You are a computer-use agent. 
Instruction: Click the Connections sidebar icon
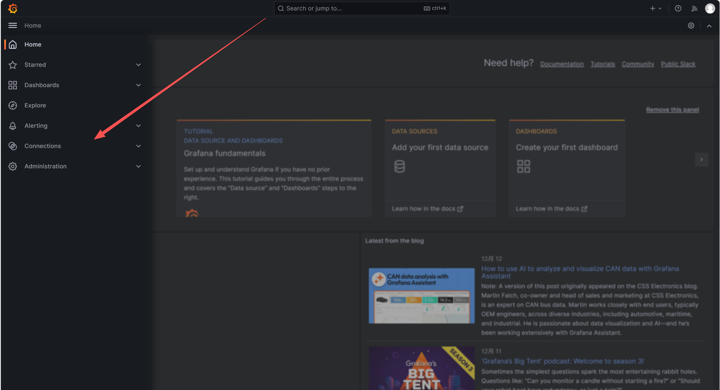(x=12, y=146)
